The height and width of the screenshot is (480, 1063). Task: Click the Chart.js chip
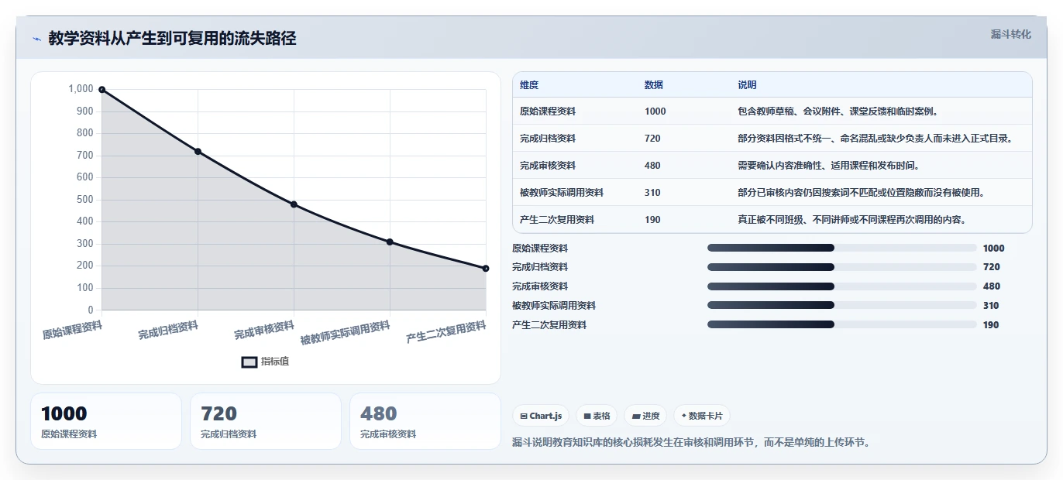click(541, 416)
